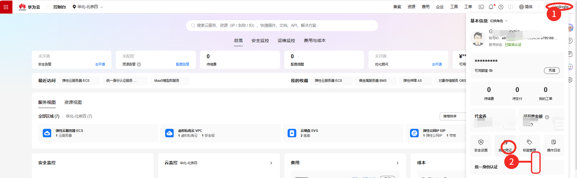Open the help question mark icon in top bar
Image resolution: width=577 pixels, height=178 pixels.
tap(501, 7)
